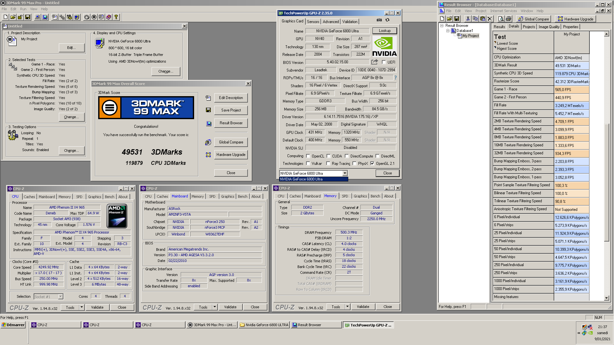Click Hardware Upgrade in Result Browser toolbar
Screen dimensions: 614x345
(x=576, y=19)
